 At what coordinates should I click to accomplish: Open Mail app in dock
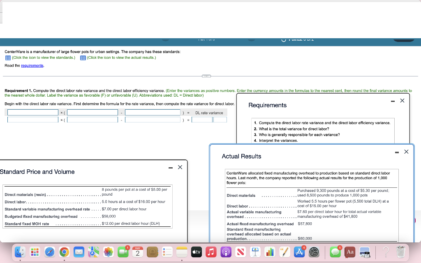[x=79, y=252]
